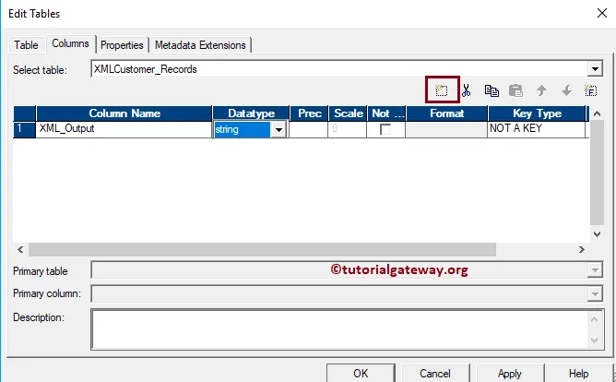
Task: Paste a column with the clipboard icon
Action: tap(515, 90)
